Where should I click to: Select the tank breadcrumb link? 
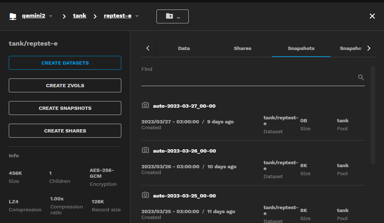pos(80,15)
